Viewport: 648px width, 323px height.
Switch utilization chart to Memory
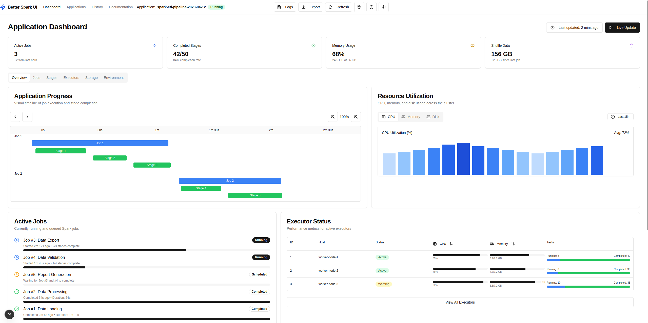(411, 117)
